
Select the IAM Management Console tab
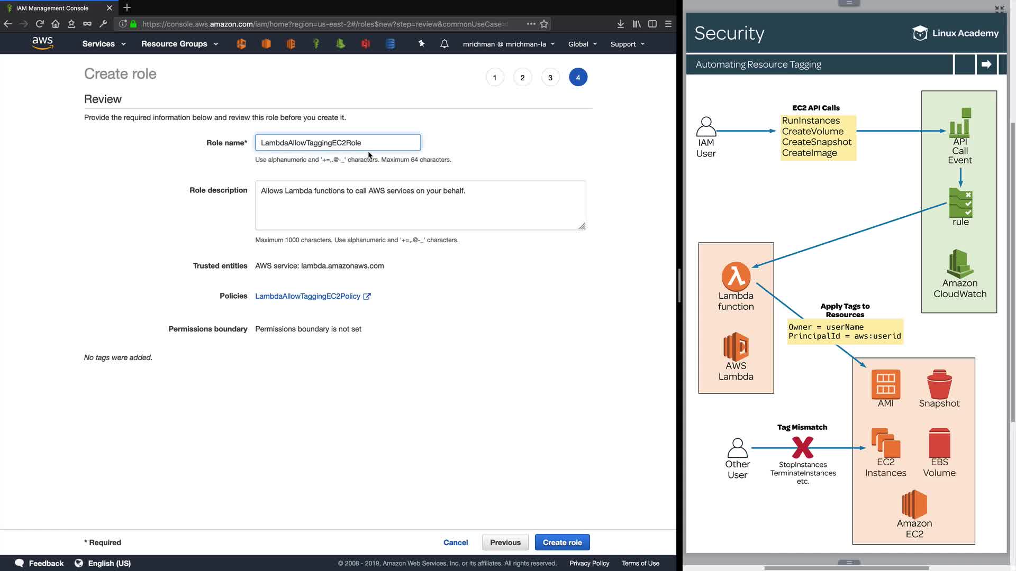click(53, 8)
